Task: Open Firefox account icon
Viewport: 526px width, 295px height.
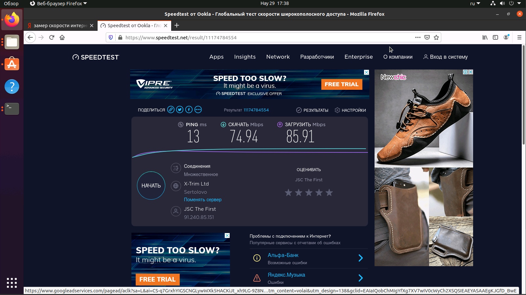Action: pos(506,37)
